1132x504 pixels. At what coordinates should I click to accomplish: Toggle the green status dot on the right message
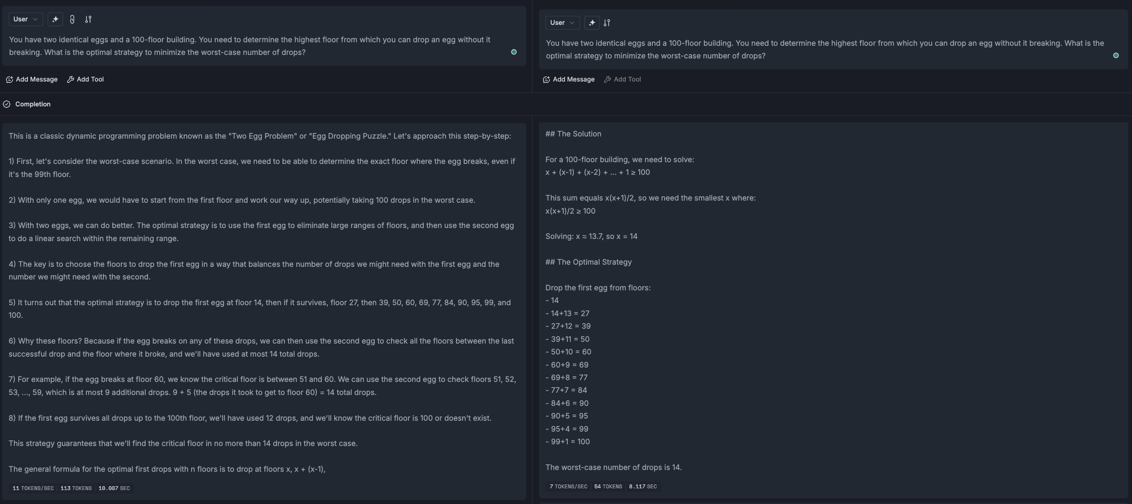pyautogui.click(x=1116, y=55)
